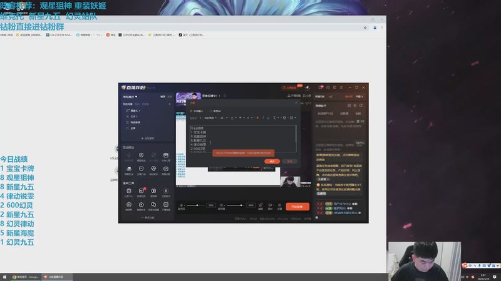Open the 弹幕玩法 gamepad icon

coord(129,169)
